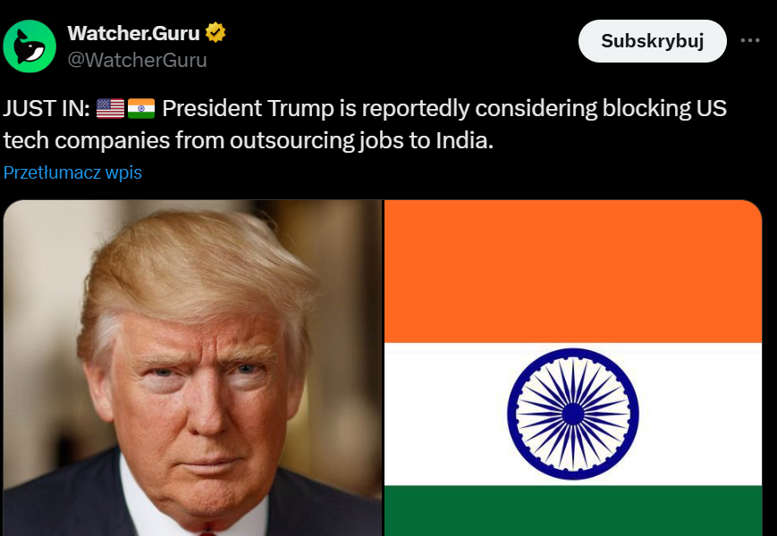Open the Watcher.Guru whale profile avatar

pos(30,46)
